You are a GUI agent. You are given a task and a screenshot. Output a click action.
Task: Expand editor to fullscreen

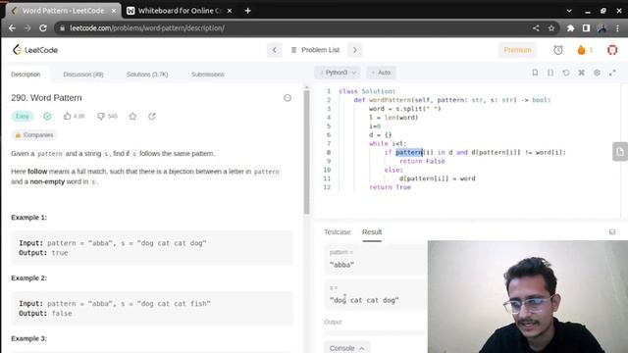pyautogui.click(x=612, y=73)
